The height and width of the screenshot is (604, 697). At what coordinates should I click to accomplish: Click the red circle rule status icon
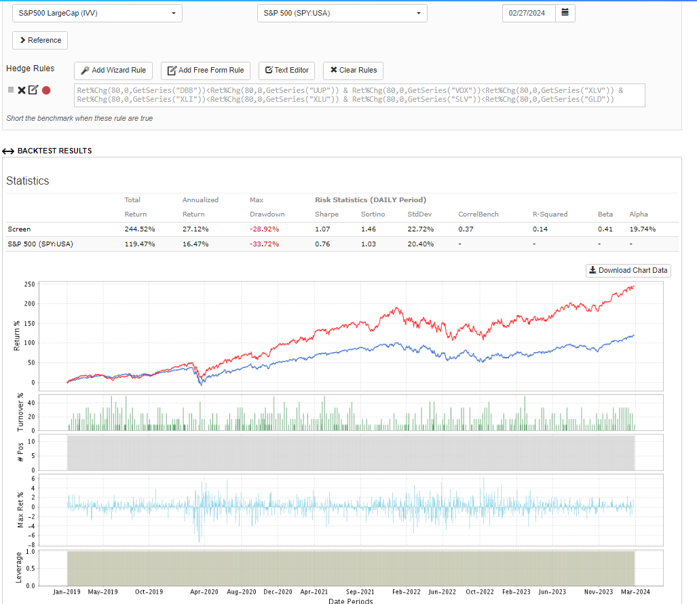[x=46, y=90]
